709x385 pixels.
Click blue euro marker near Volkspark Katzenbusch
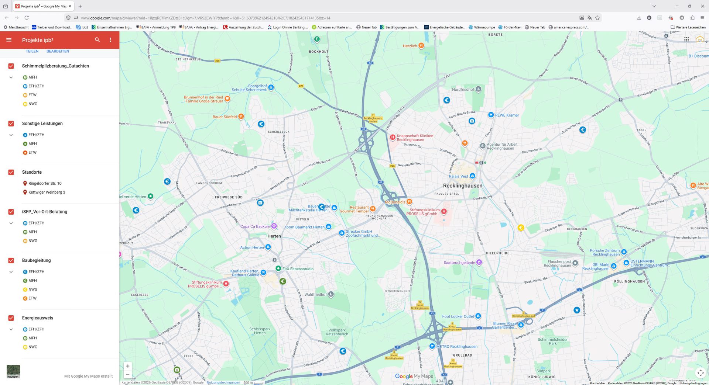343,351
